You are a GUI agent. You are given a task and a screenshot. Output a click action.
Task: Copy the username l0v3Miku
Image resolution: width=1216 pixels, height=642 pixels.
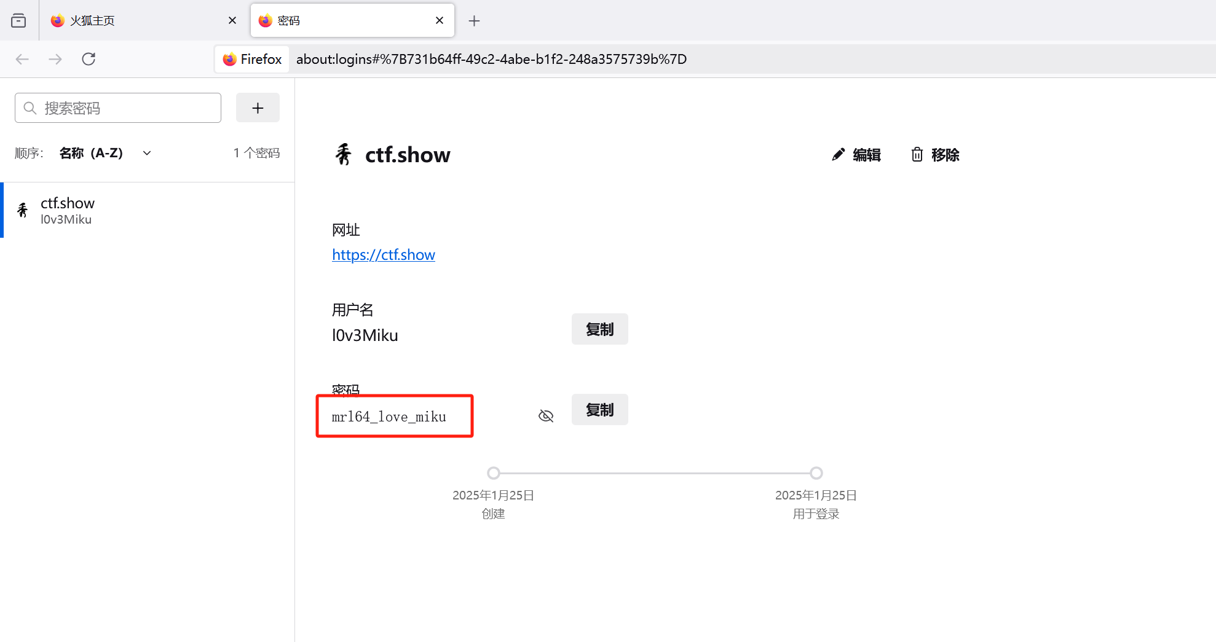click(600, 329)
